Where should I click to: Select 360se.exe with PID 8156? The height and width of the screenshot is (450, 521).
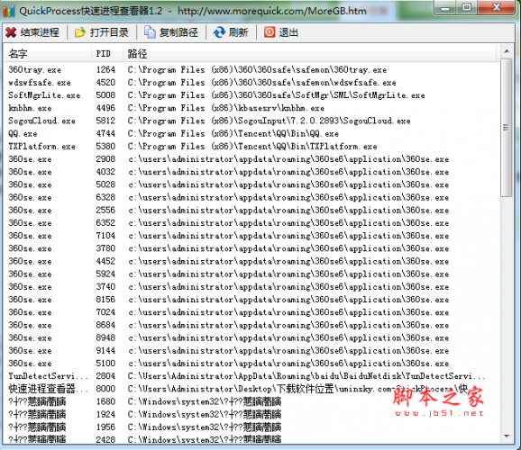(251, 300)
